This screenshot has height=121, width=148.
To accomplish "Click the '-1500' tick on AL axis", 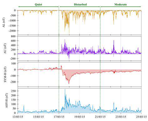I will (12, 26).
